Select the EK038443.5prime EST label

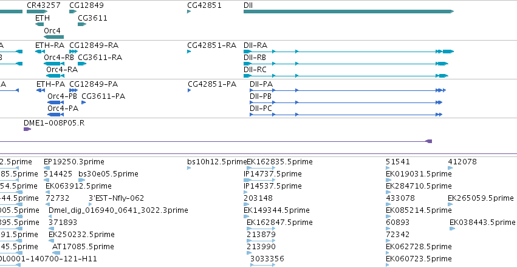482,223
